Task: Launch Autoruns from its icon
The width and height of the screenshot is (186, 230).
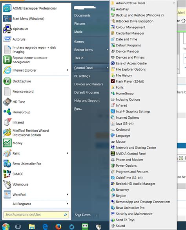Action: [7, 39]
